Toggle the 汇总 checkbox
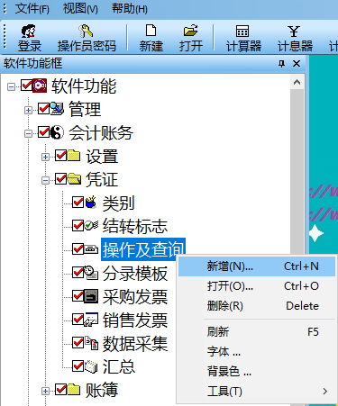The width and height of the screenshot is (338, 406). (x=78, y=366)
